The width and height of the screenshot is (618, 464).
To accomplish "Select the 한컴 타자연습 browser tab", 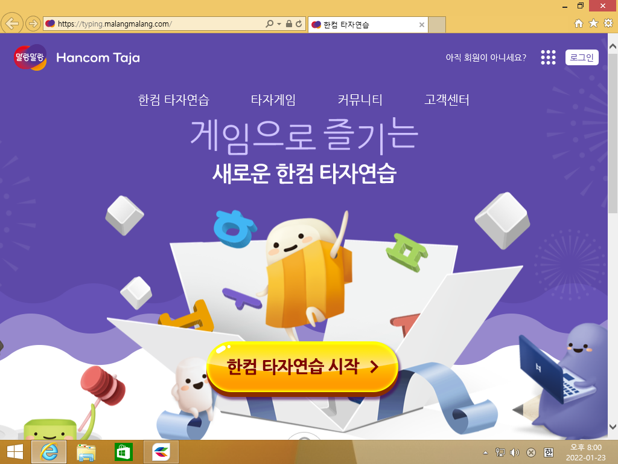I will (x=368, y=24).
